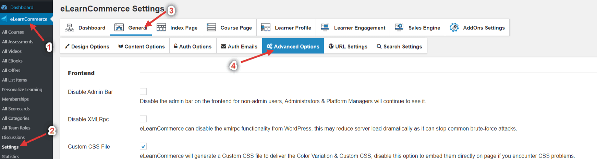Screen dimensions: 597x159
Task: Click the Index Page grid icon
Action: tap(161, 28)
